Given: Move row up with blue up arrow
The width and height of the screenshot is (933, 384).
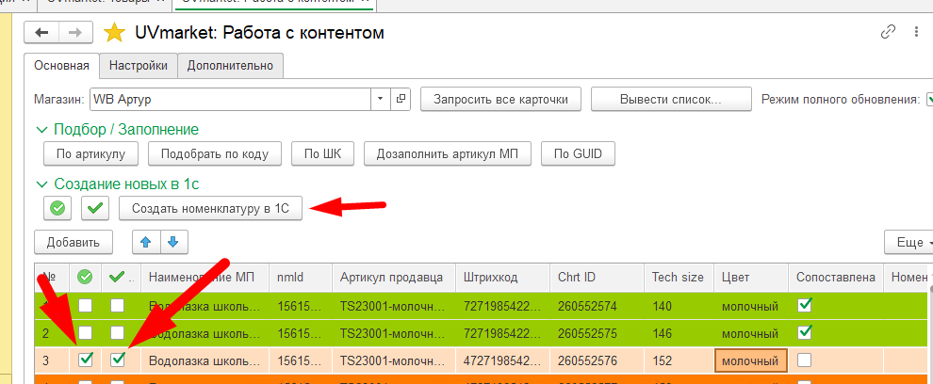Looking at the screenshot, I should pos(146,242).
